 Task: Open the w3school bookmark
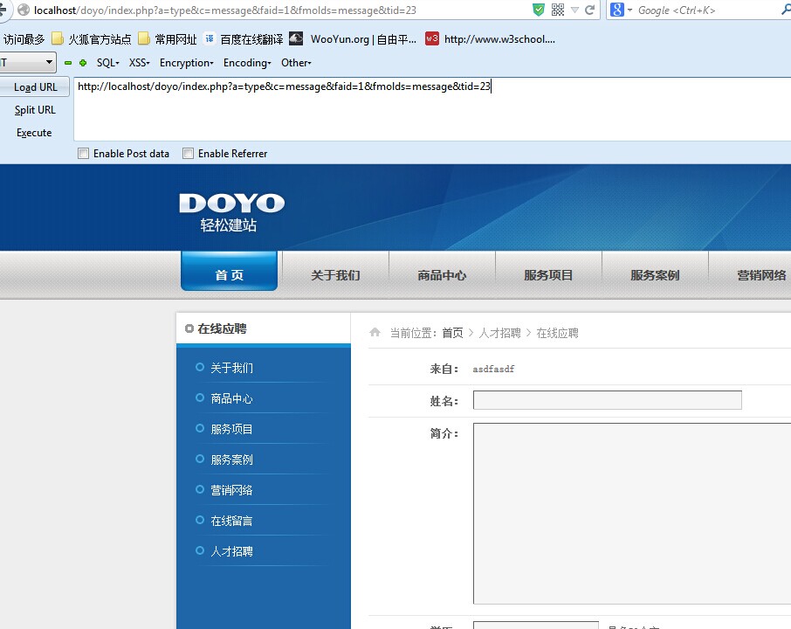491,39
